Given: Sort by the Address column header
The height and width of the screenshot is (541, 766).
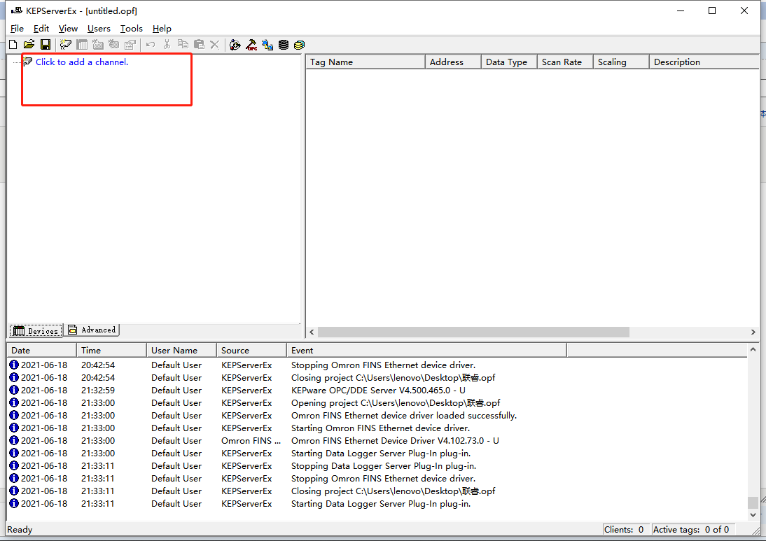Looking at the screenshot, I should pyautogui.click(x=453, y=62).
